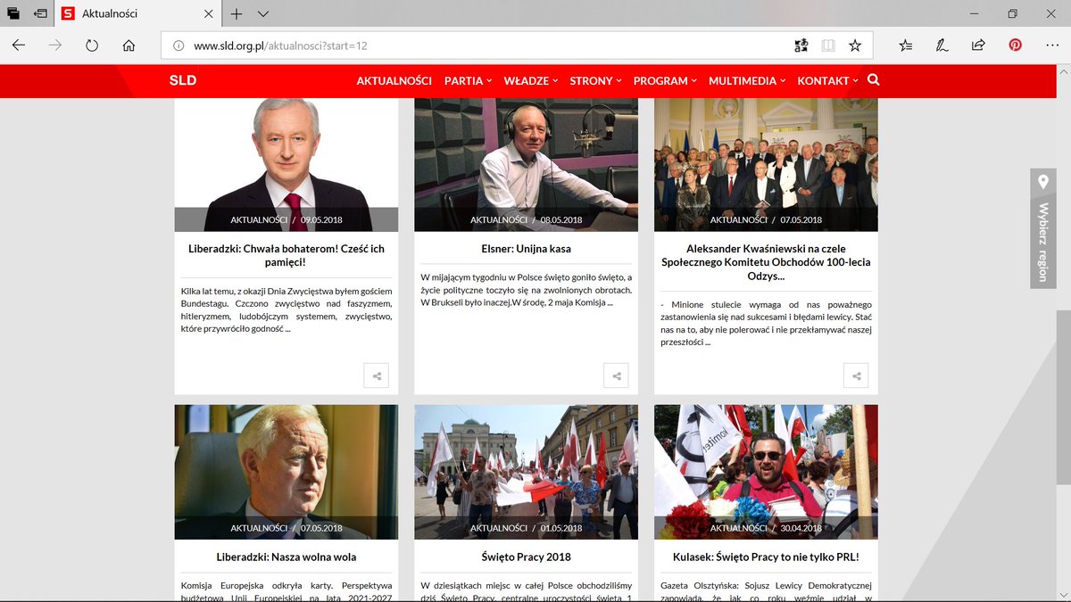Click the browser Forward arrow
Viewport: 1071px width, 602px height.
coord(55,45)
